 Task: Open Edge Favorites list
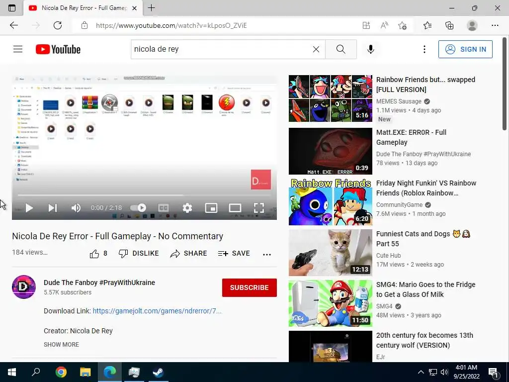(x=427, y=25)
